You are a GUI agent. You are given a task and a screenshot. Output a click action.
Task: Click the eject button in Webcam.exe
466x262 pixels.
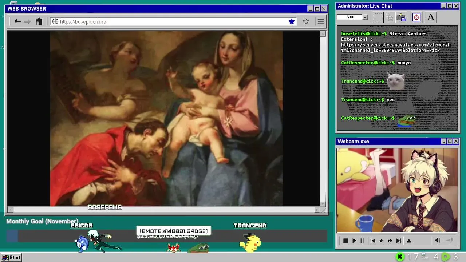click(409, 241)
